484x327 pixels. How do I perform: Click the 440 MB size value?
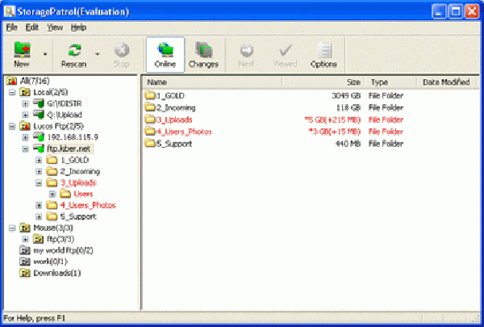point(348,144)
